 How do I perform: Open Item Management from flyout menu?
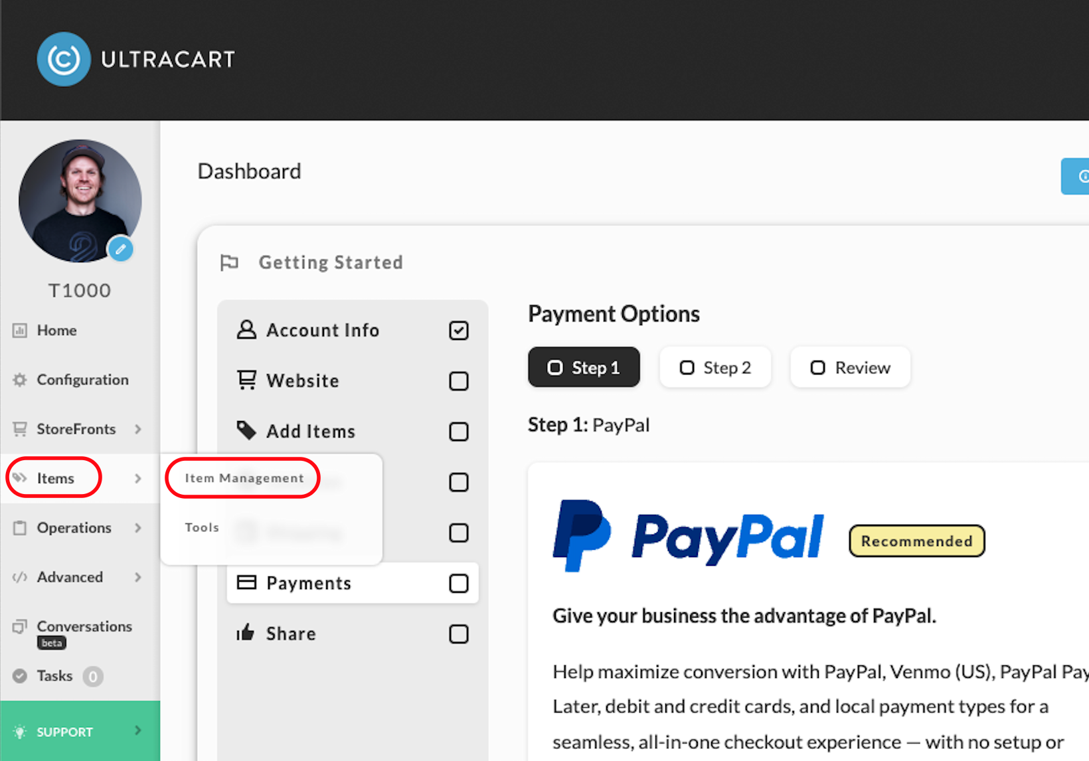click(x=244, y=478)
